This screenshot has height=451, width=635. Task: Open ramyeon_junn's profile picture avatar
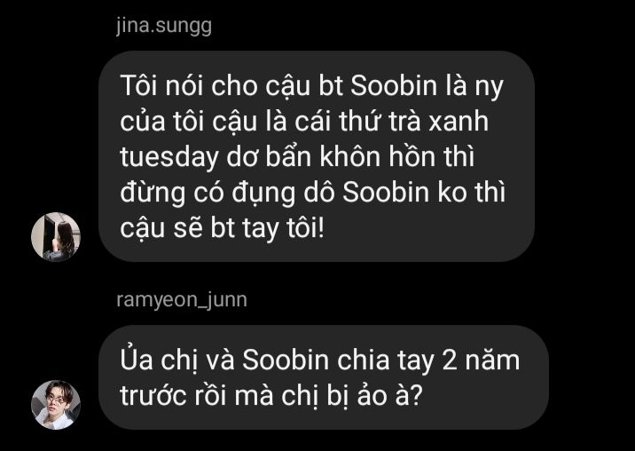tap(56, 404)
